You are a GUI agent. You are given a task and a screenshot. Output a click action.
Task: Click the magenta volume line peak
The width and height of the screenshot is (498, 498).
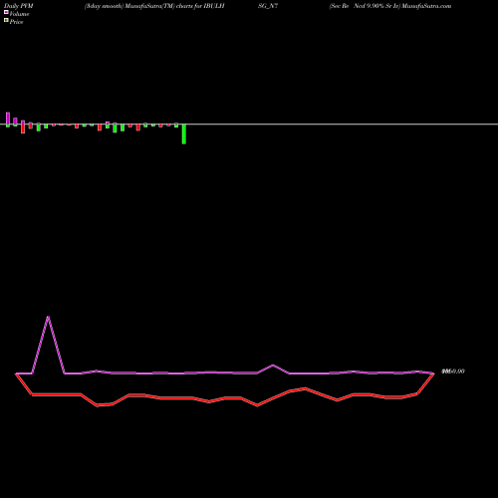49,318
